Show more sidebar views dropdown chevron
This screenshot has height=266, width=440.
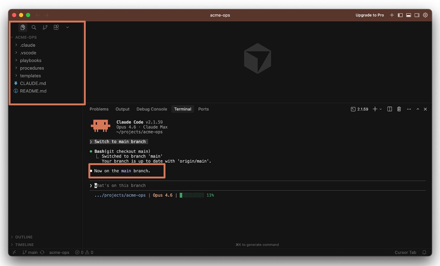(67, 28)
